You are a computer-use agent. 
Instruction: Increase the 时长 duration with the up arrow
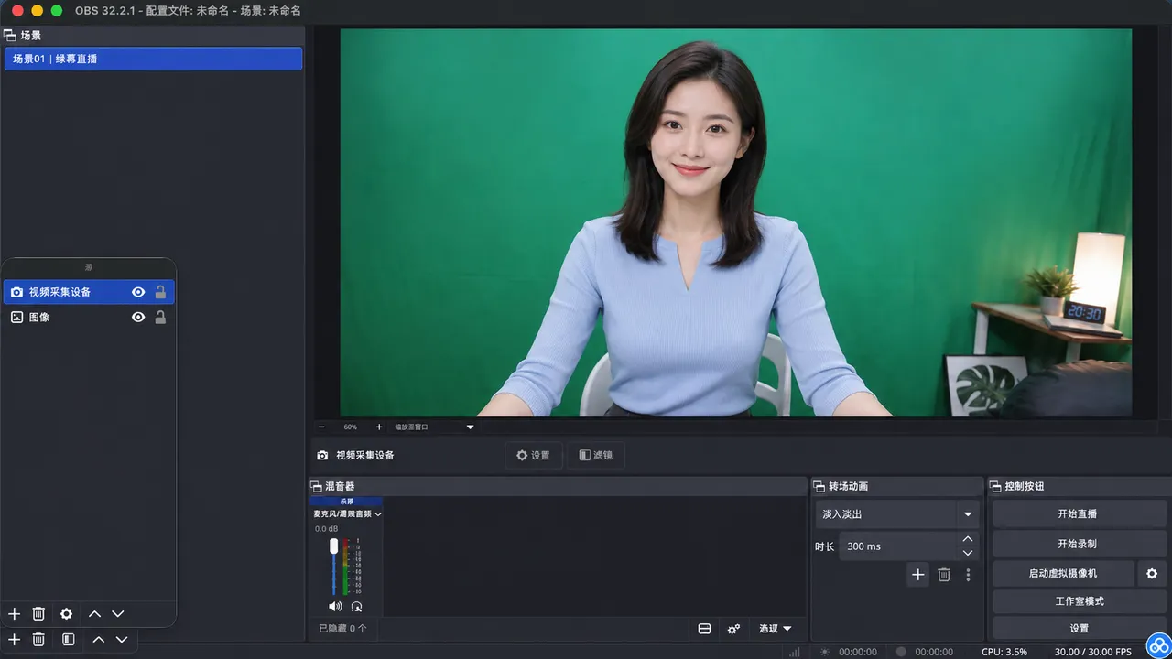[x=968, y=539]
